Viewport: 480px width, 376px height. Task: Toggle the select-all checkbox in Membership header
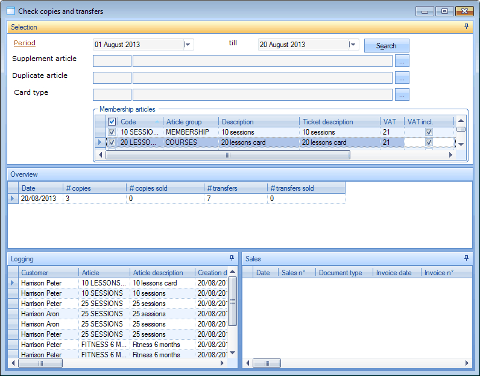point(112,122)
